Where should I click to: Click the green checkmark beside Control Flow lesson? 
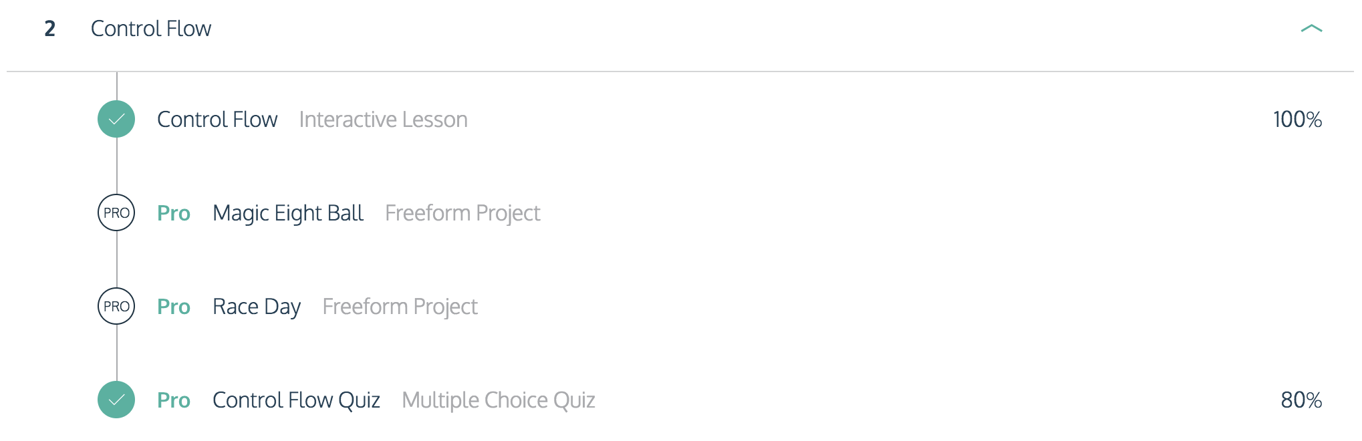[x=116, y=119]
